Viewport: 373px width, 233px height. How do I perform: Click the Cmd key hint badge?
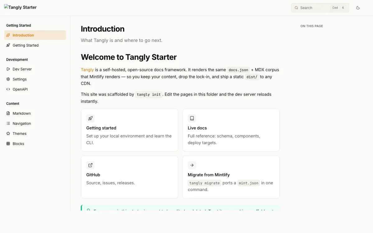(335, 8)
